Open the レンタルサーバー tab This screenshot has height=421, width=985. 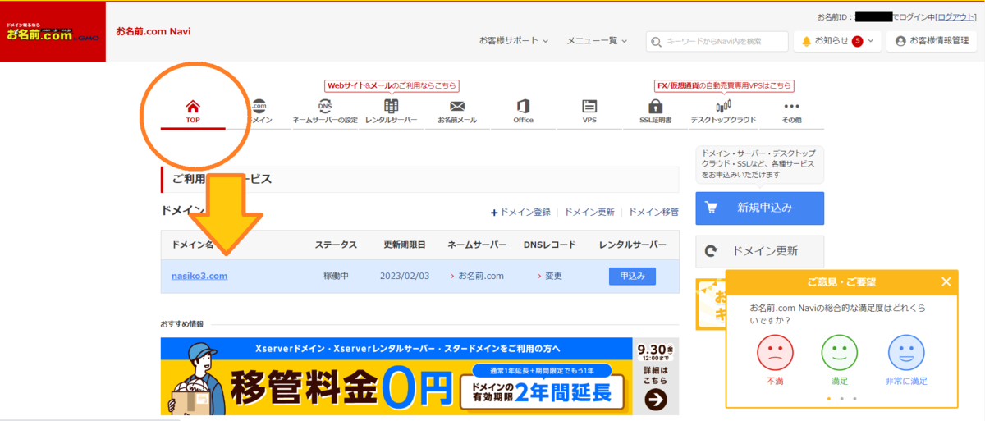[x=392, y=112]
